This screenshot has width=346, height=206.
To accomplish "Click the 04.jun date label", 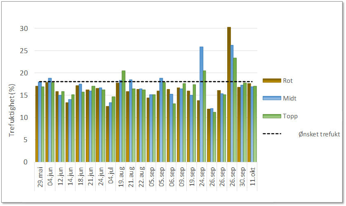I will pyautogui.click(x=50, y=176).
